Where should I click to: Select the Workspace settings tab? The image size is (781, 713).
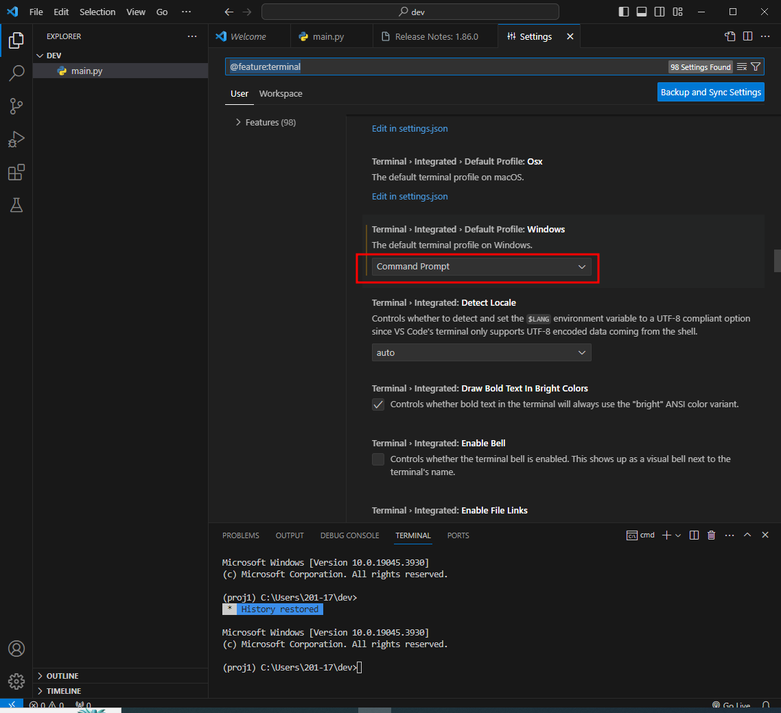coord(281,93)
